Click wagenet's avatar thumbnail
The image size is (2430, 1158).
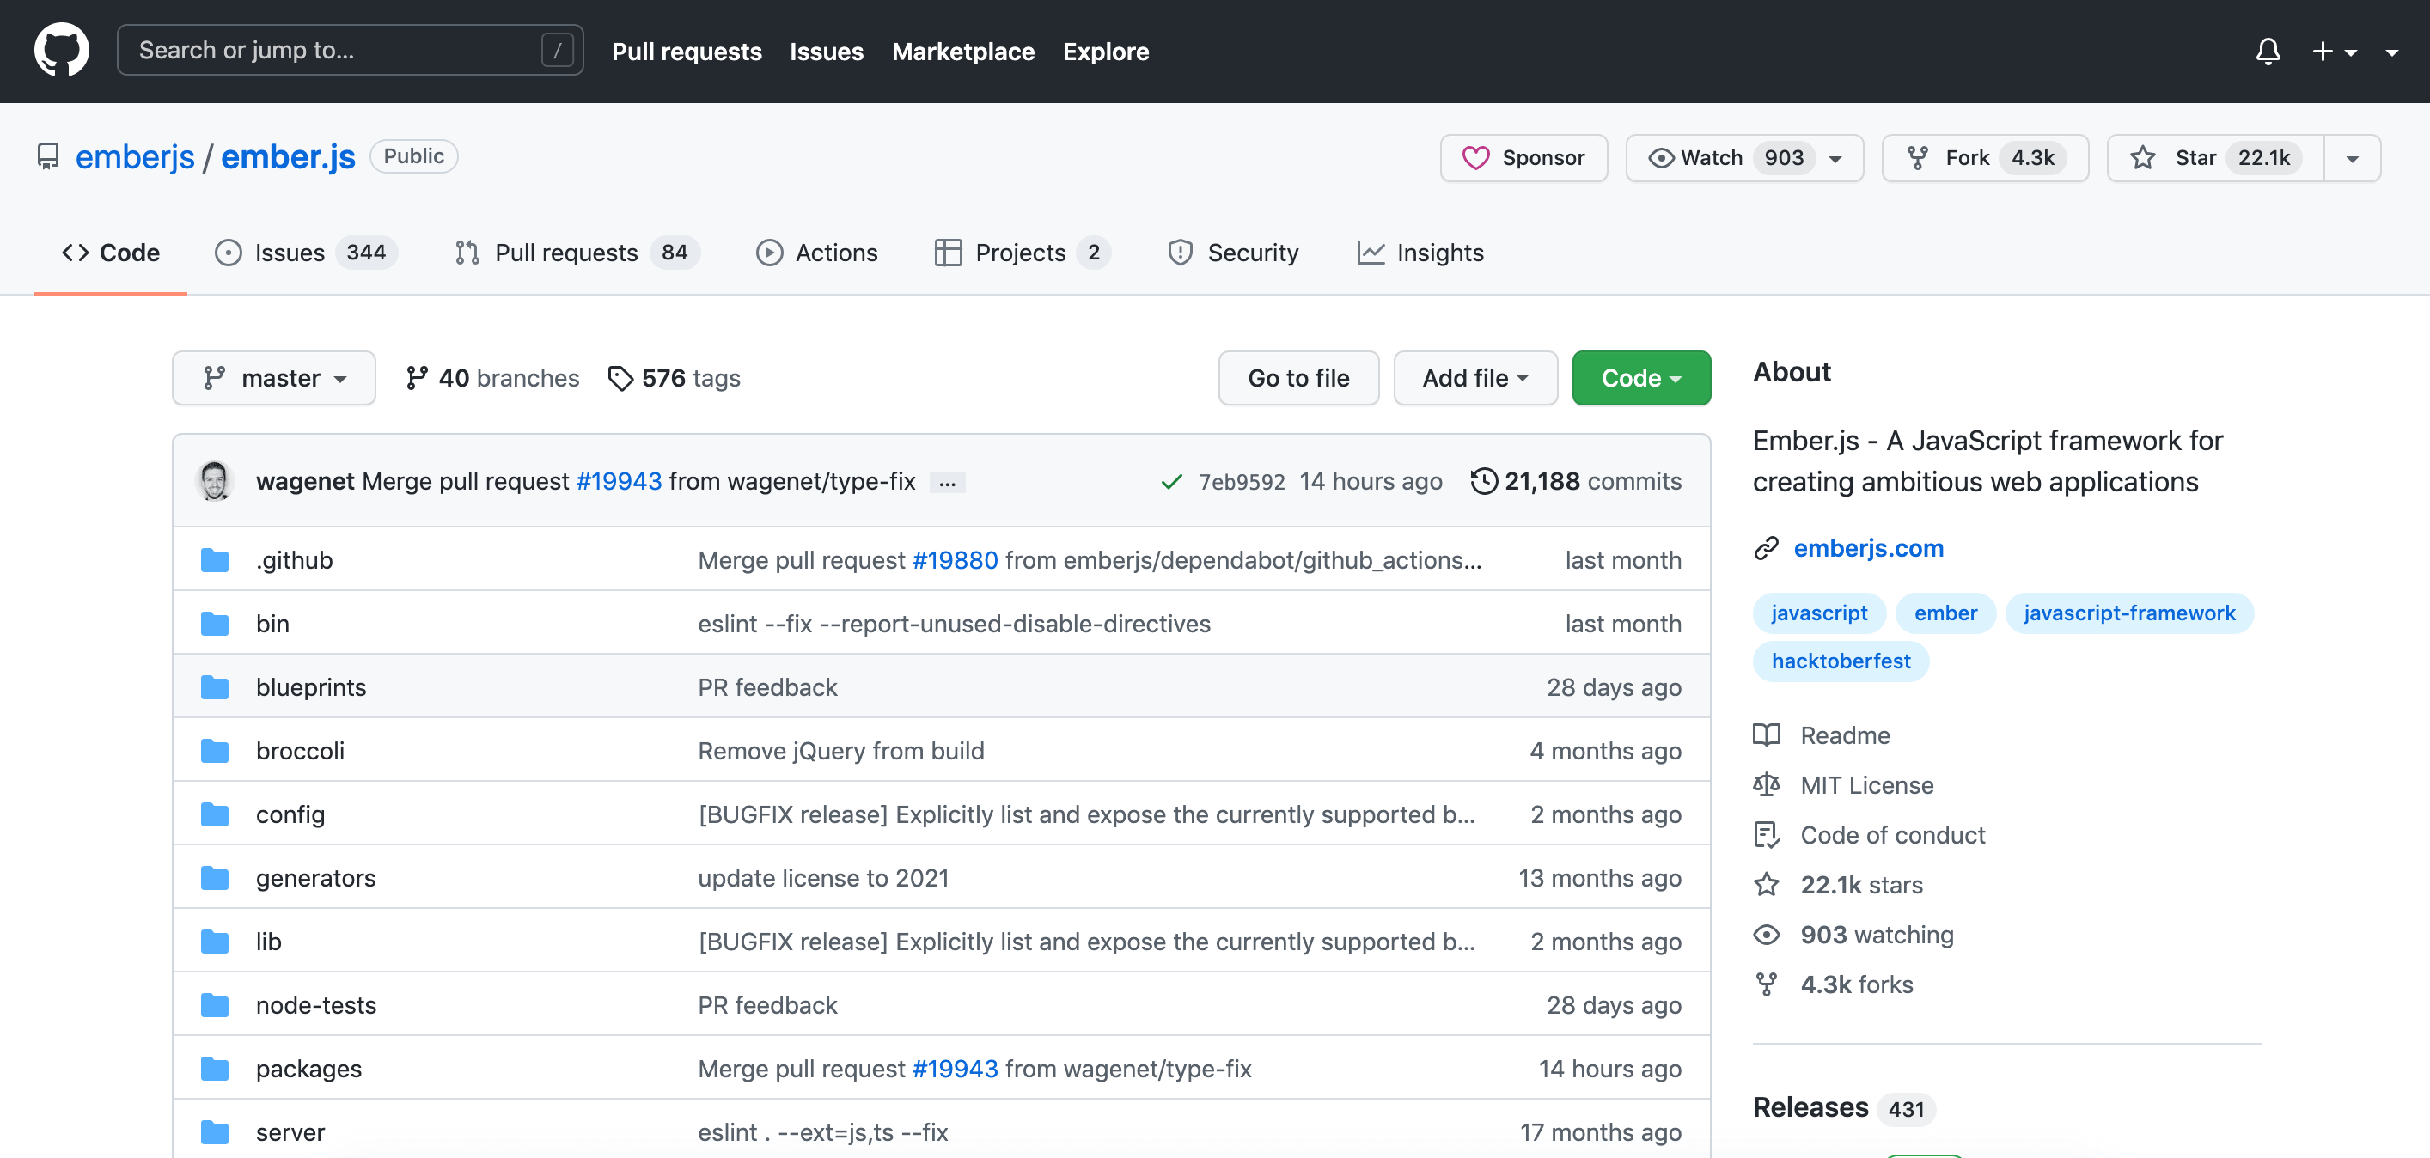point(215,481)
